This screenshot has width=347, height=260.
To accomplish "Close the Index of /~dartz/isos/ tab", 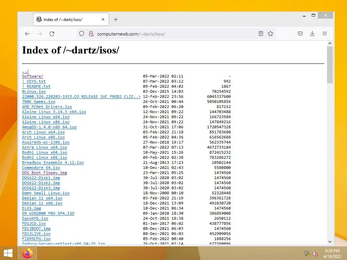I will [103, 19].
